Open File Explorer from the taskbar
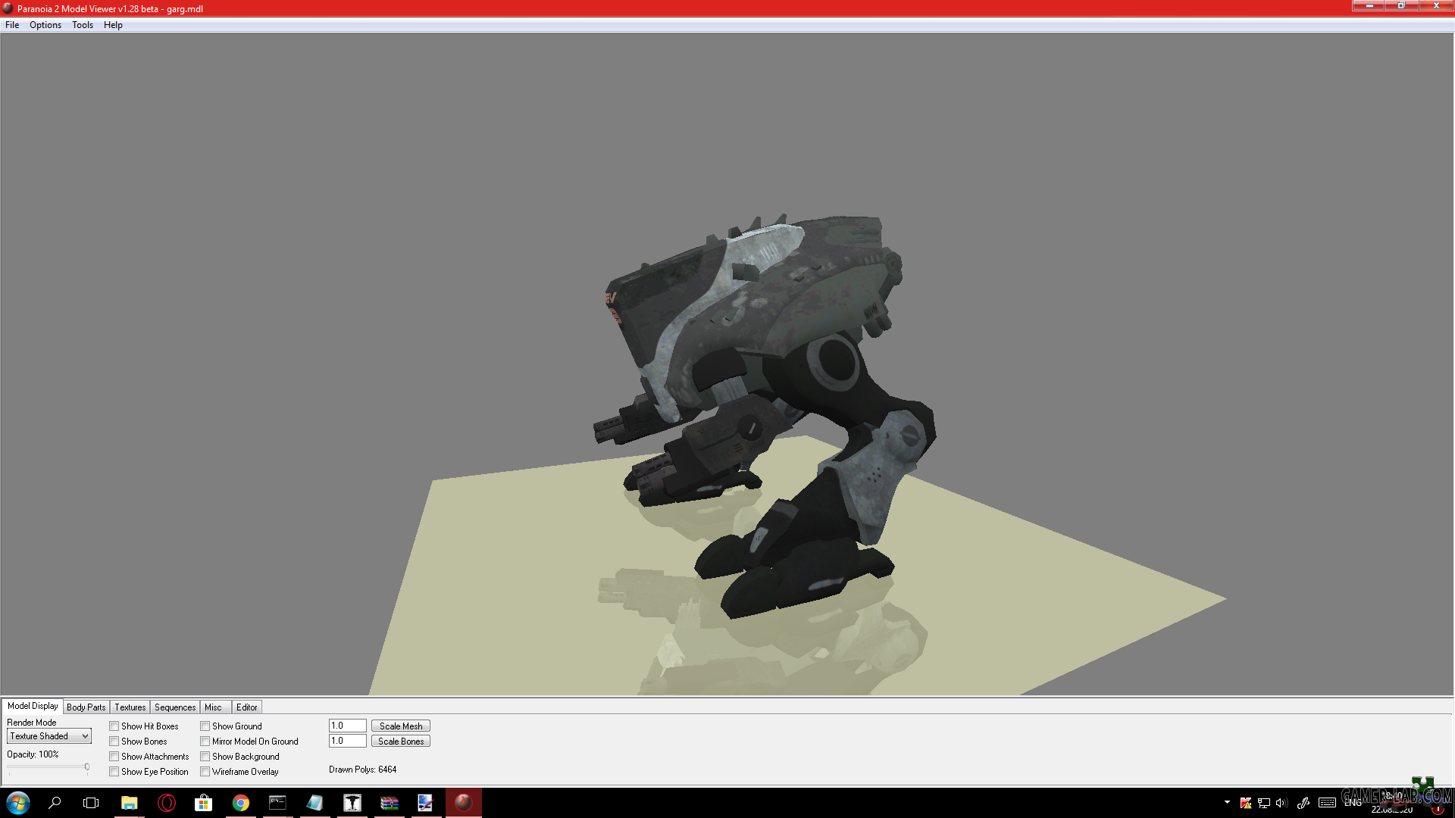1455x818 pixels. [129, 803]
